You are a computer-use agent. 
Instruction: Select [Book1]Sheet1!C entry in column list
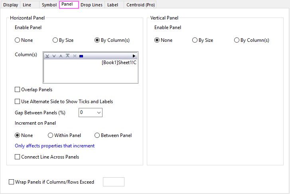(119, 63)
